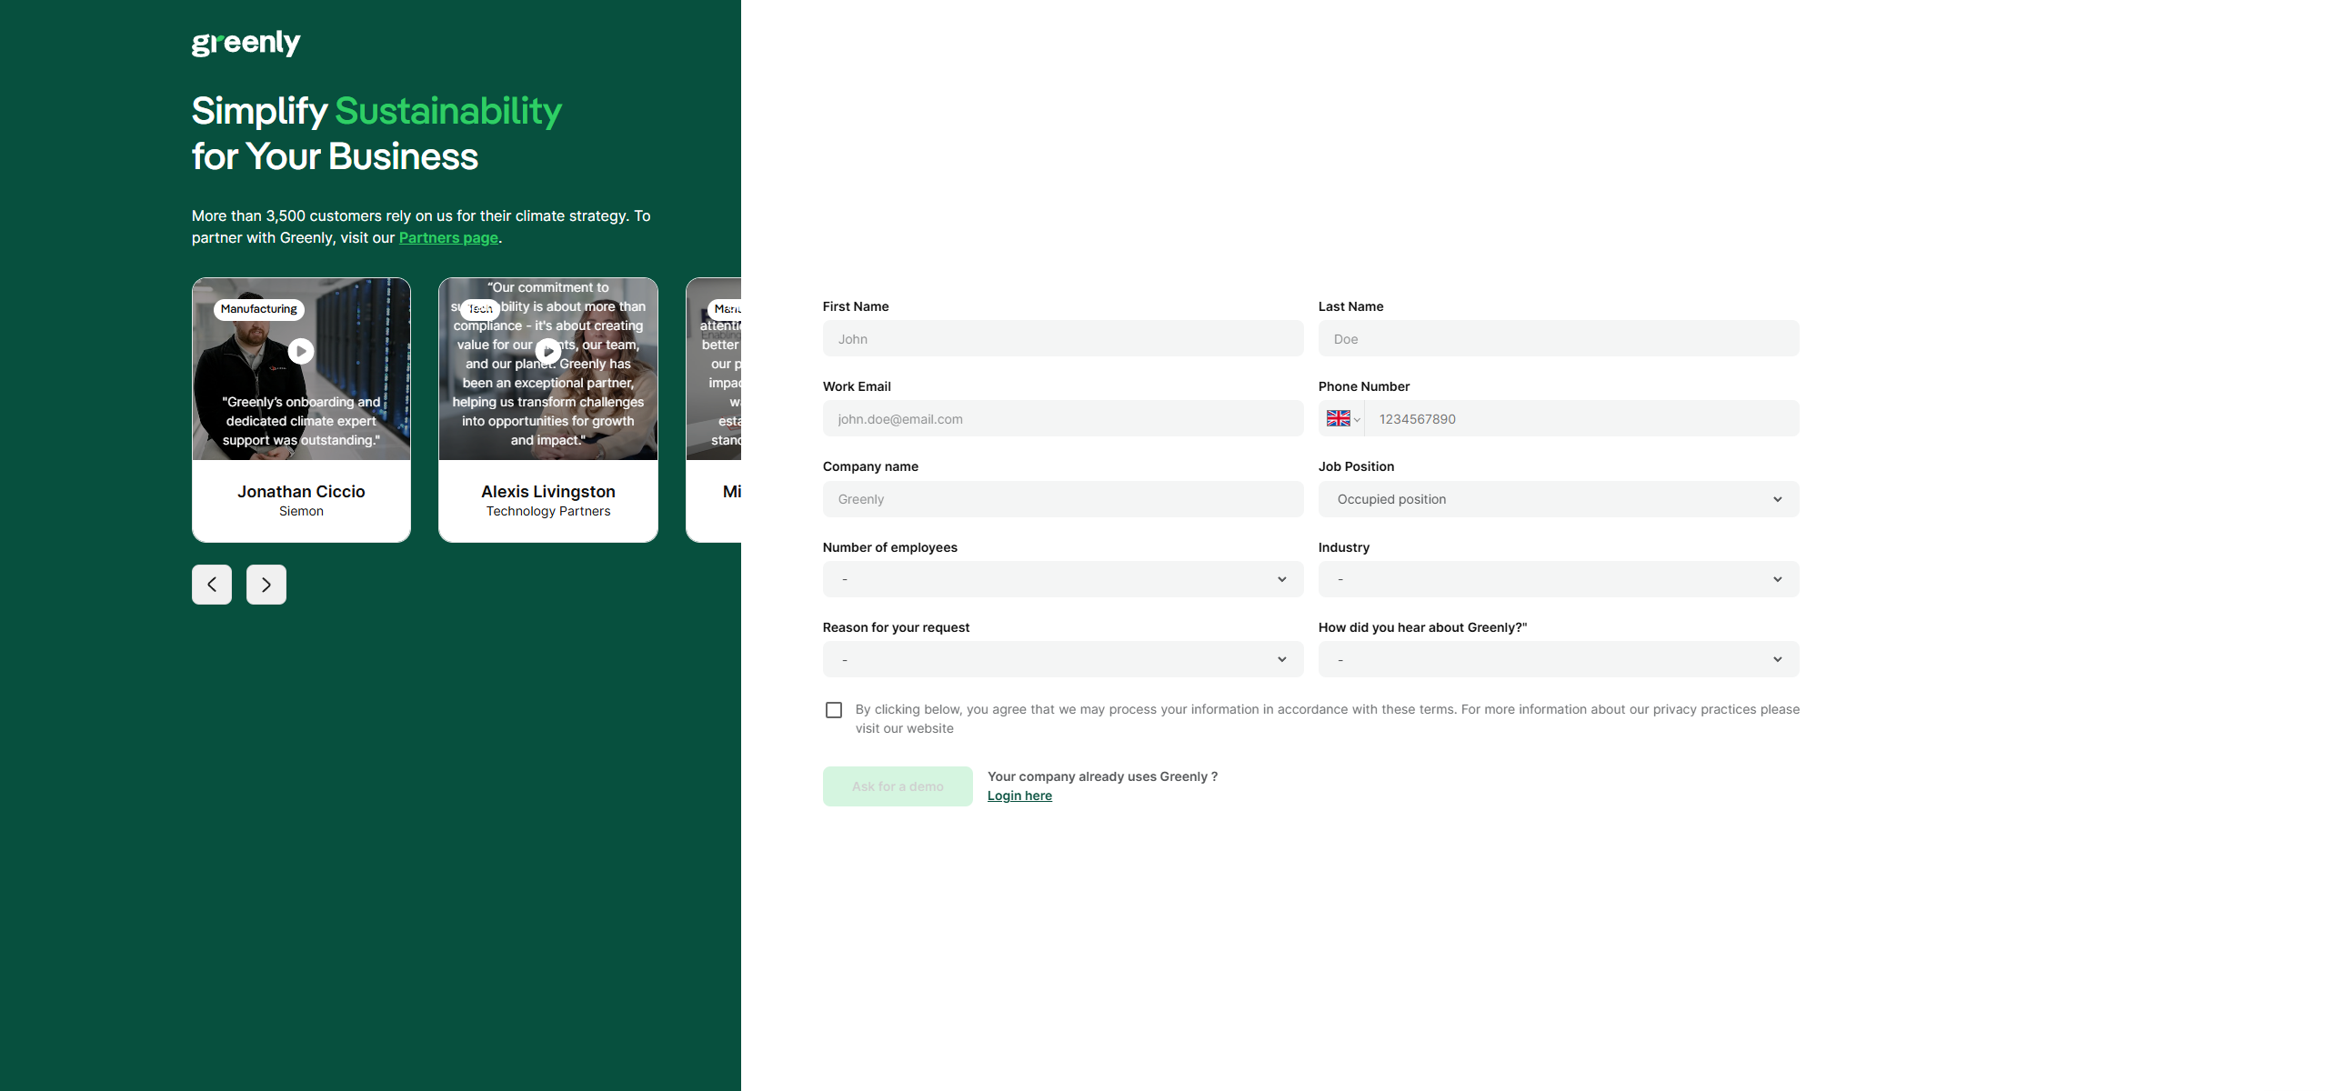Open the Job Position dropdown

coord(1559,499)
